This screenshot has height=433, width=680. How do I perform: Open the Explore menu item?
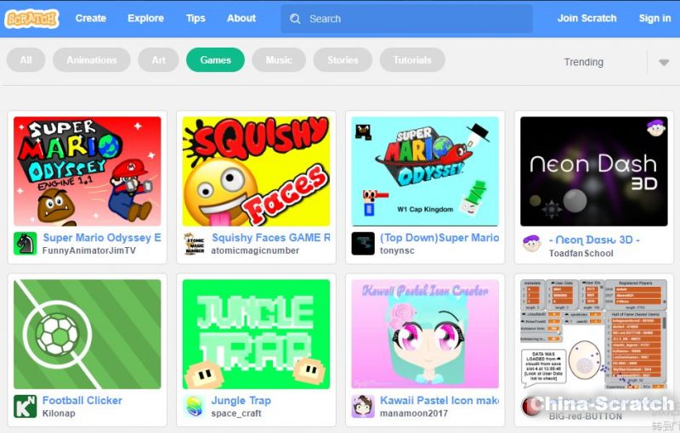coord(145,18)
